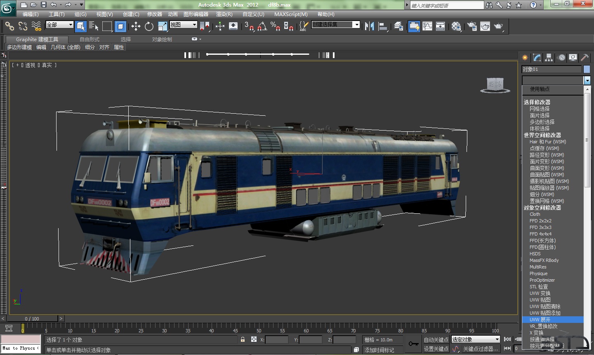Choose the Rectangular Selection Region icon
The width and height of the screenshot is (594, 355).
(x=107, y=26)
